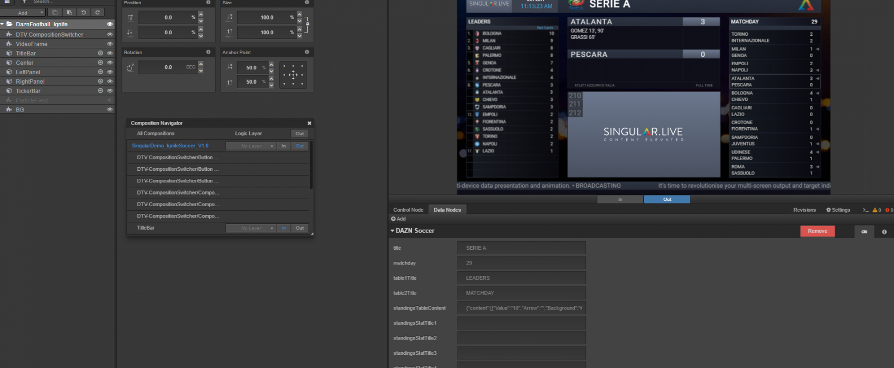Click DAZN Soccer info icon
Screen dimensions: 894x368
(x=884, y=232)
